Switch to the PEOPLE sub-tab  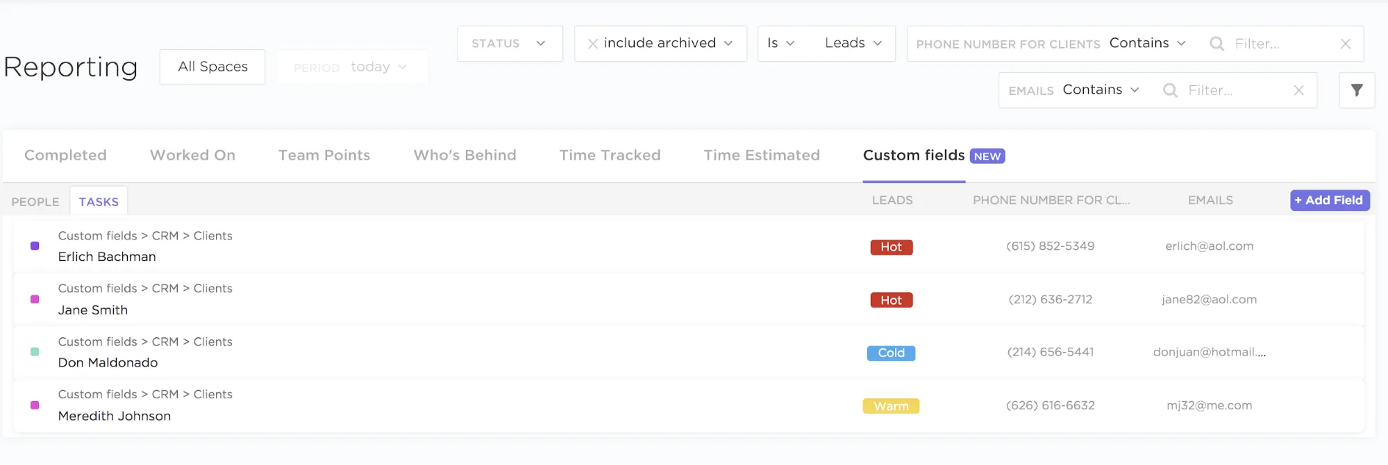click(x=35, y=202)
